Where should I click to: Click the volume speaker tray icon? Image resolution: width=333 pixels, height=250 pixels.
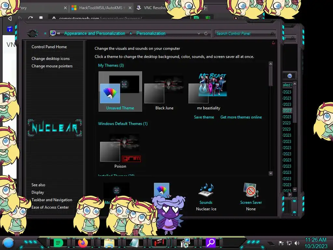click(297, 243)
